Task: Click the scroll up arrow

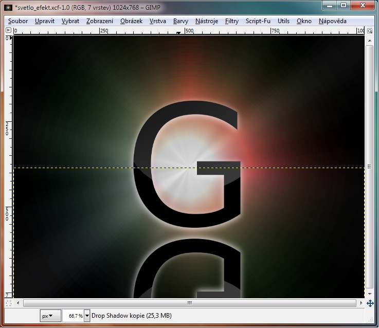Action: pos(370,41)
